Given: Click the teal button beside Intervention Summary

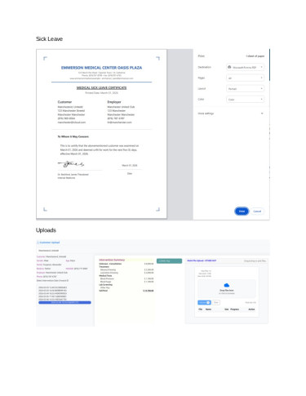Looking at the screenshot, I should click(169, 261).
